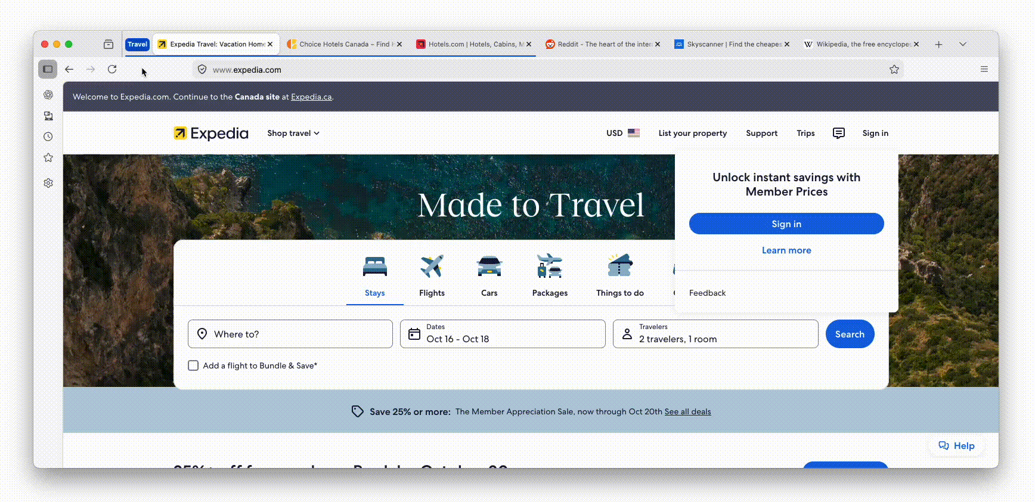Bookmark page with the star icon

894,70
